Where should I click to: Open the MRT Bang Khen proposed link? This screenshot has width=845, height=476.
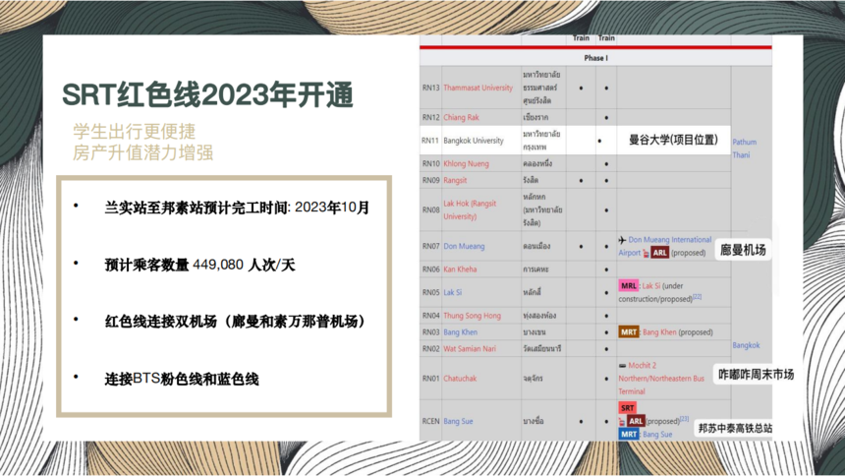coord(659,332)
